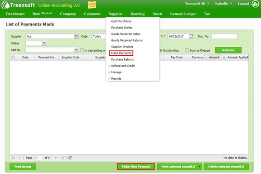Expand the Treezsoft 4S company menu
The height and width of the screenshot is (174, 261).
coord(197,4)
